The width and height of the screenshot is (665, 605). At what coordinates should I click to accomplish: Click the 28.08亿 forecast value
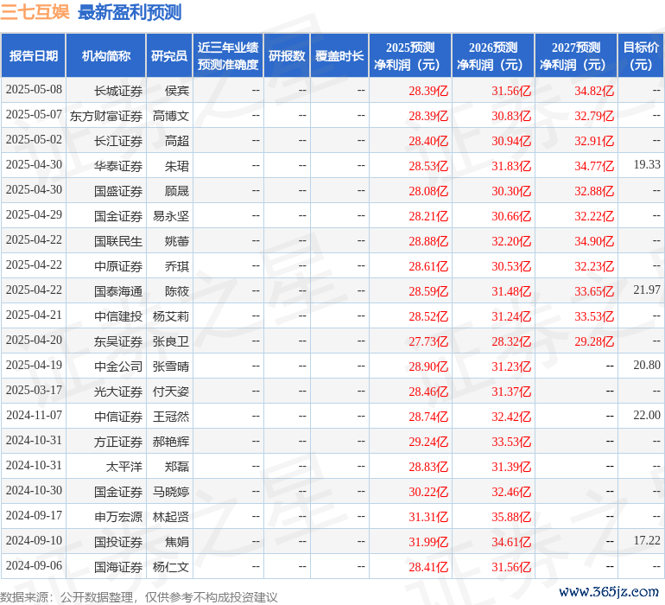[x=428, y=191]
